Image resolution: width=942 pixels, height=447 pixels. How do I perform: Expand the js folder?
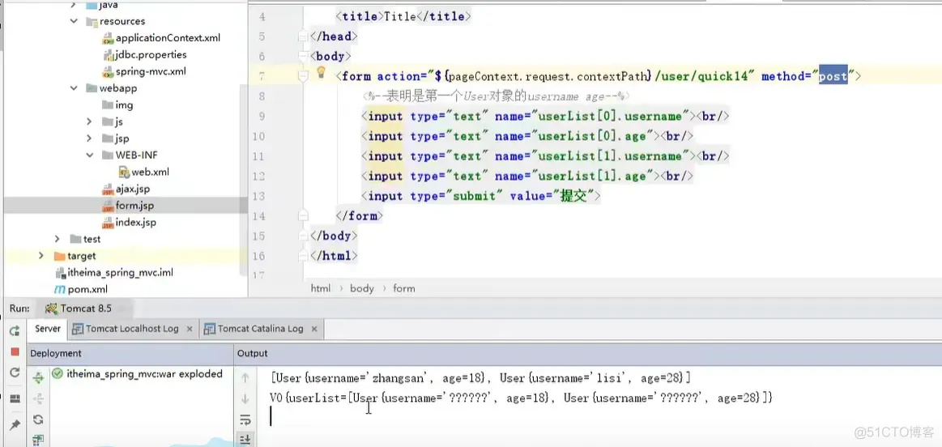pos(90,122)
